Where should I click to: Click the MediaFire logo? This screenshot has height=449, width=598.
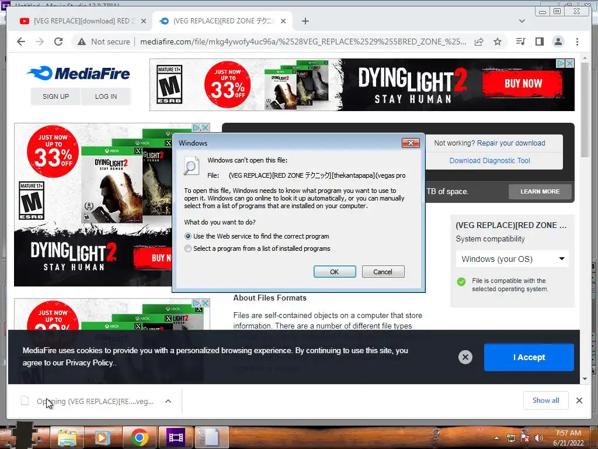pyautogui.click(x=79, y=73)
